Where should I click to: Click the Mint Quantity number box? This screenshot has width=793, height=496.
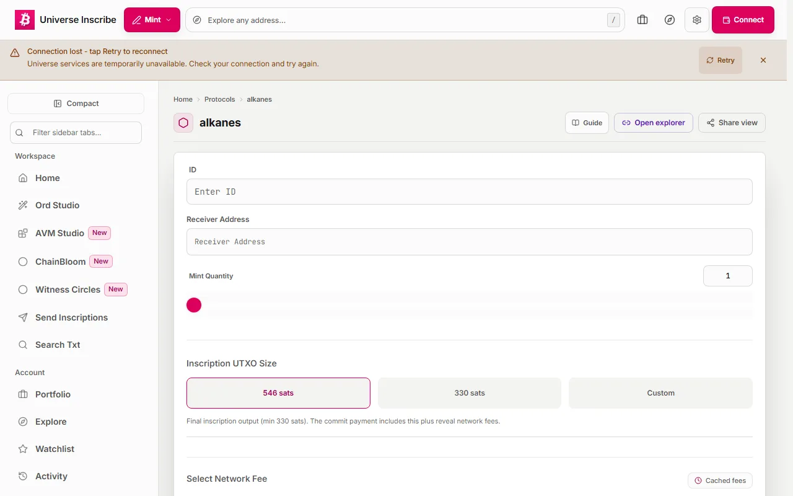[x=728, y=276]
